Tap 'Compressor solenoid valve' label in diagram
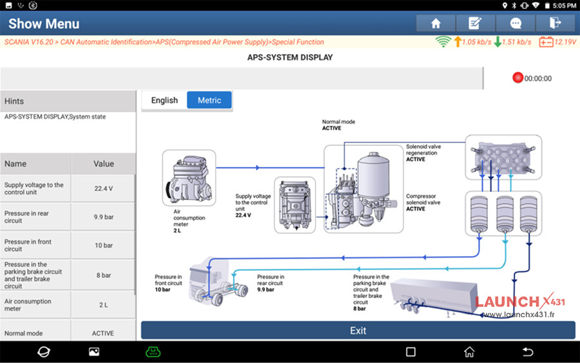Image resolution: width=580 pixels, height=363 pixels. [x=423, y=202]
